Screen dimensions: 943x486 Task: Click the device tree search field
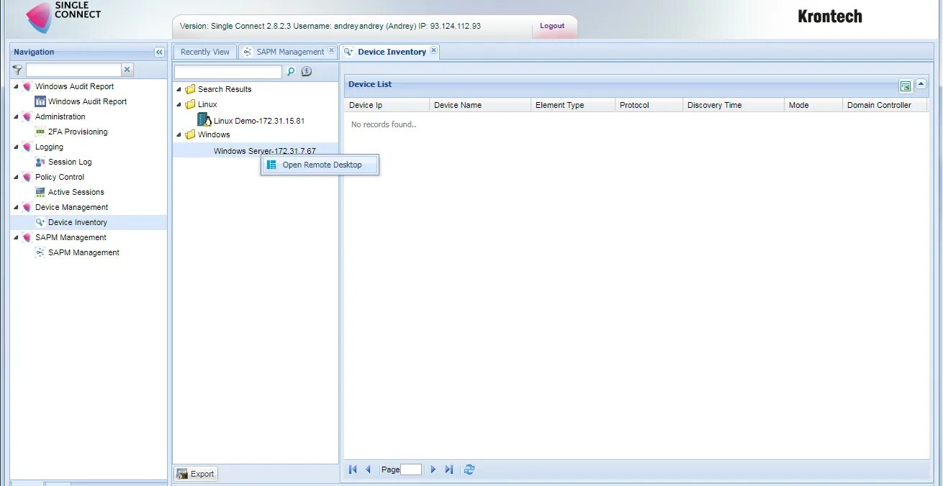(x=228, y=72)
